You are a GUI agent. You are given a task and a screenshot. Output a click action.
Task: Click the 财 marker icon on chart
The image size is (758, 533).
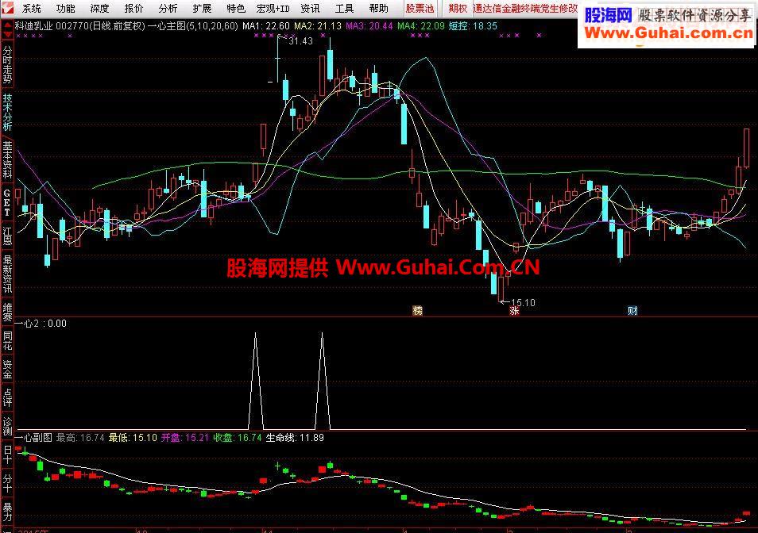[x=632, y=311]
